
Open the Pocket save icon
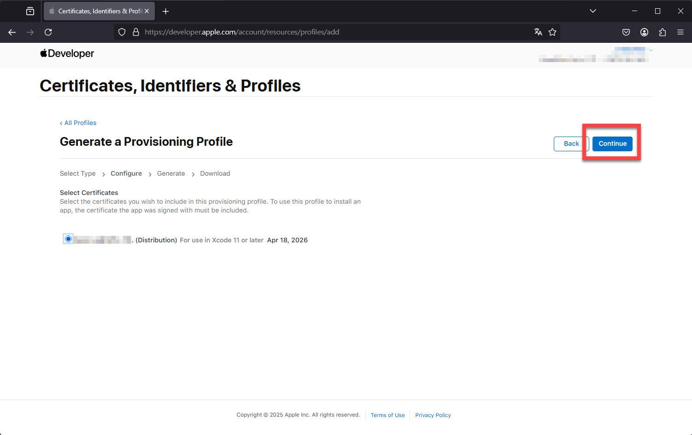(x=626, y=32)
